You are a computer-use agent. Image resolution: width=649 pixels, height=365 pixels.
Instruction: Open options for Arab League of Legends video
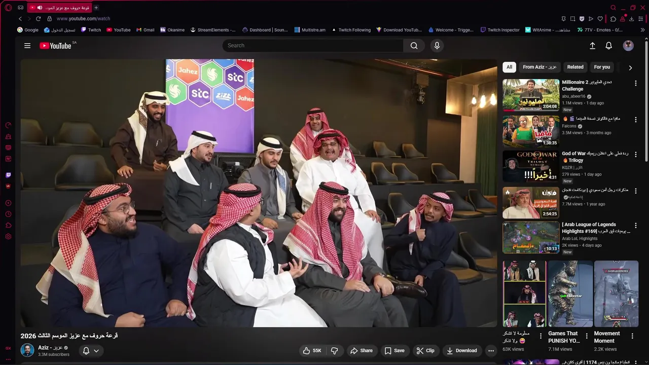635,226
